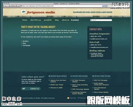Open the CRS Print Campaign link
Screen dimensions: 133x107
pos(101,80)
